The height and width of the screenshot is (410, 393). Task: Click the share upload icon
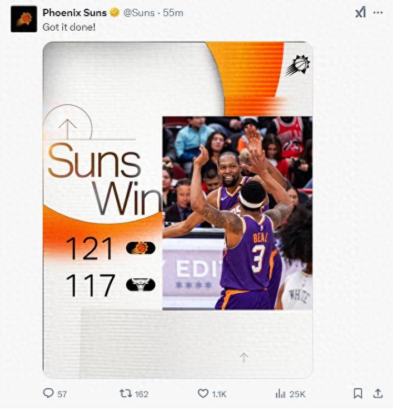tap(378, 393)
